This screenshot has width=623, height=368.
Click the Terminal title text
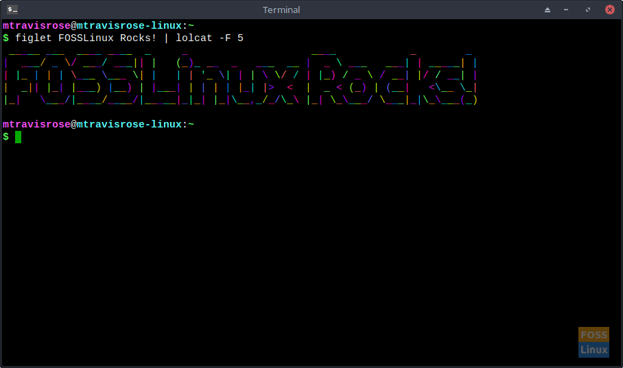(281, 10)
